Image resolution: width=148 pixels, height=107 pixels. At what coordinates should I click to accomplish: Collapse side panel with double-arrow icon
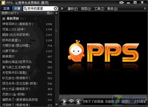pos(62,9)
